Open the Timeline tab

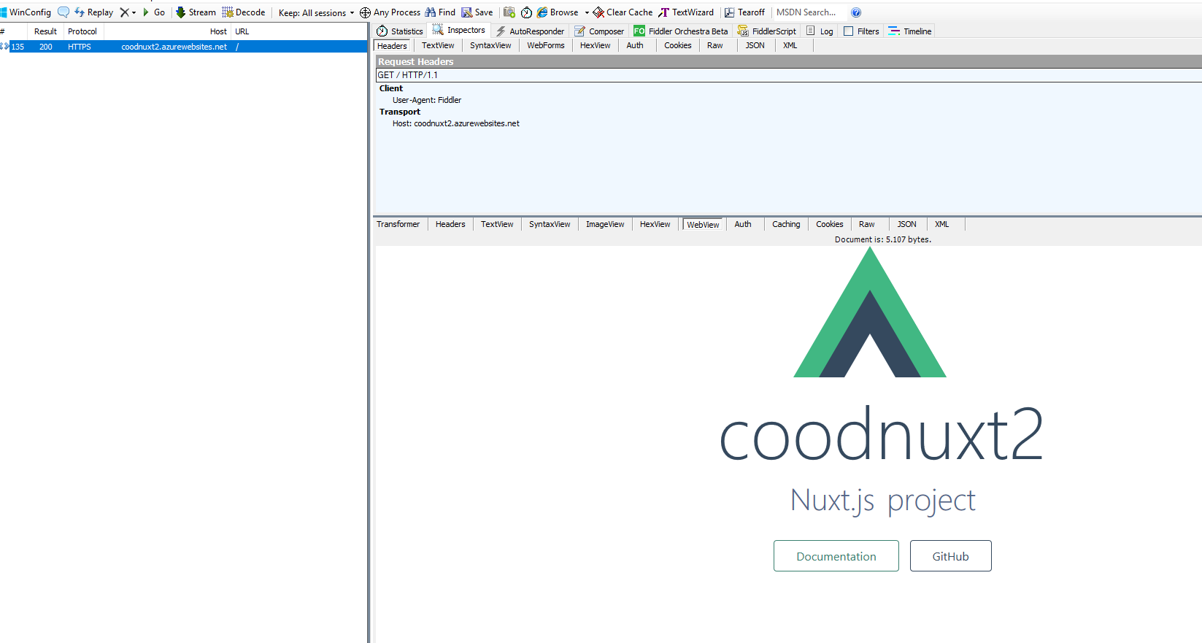point(909,31)
